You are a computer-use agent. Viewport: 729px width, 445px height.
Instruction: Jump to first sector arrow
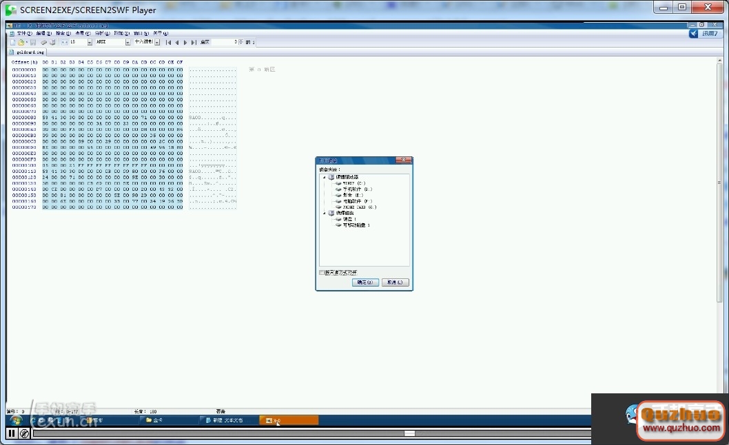coord(168,42)
